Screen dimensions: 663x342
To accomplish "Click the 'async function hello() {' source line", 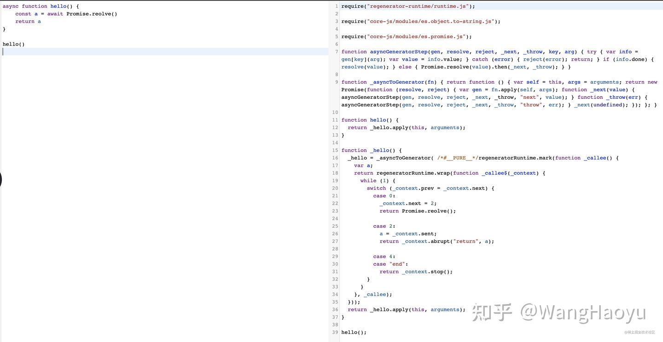I will click(x=41, y=6).
